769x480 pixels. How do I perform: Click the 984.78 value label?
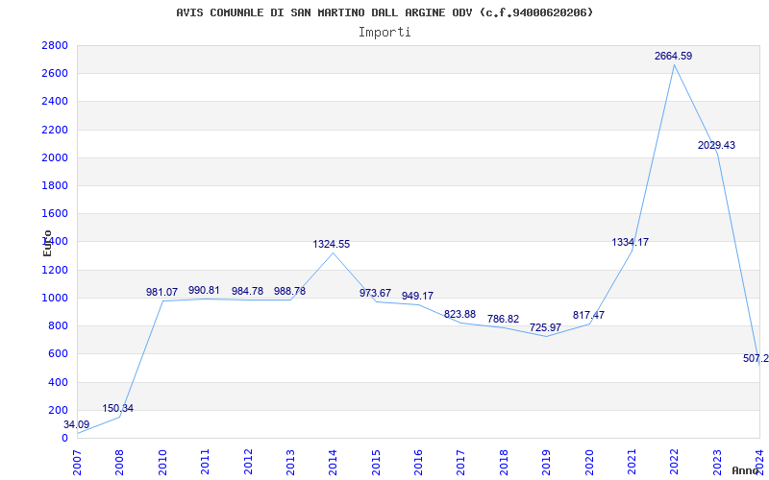247,291
